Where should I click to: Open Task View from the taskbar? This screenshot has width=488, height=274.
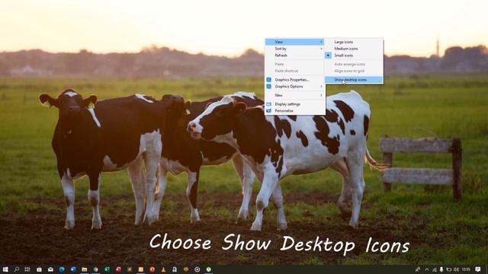(x=27, y=269)
